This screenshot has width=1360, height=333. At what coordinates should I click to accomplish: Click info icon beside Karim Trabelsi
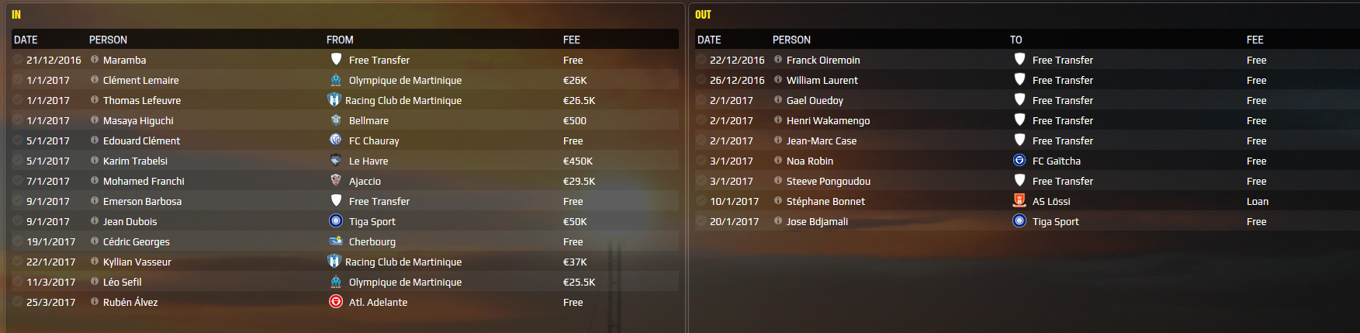click(x=95, y=161)
